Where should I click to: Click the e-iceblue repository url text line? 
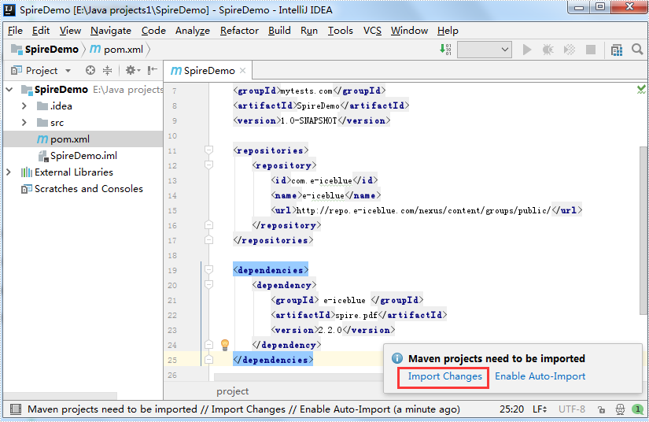(426, 210)
